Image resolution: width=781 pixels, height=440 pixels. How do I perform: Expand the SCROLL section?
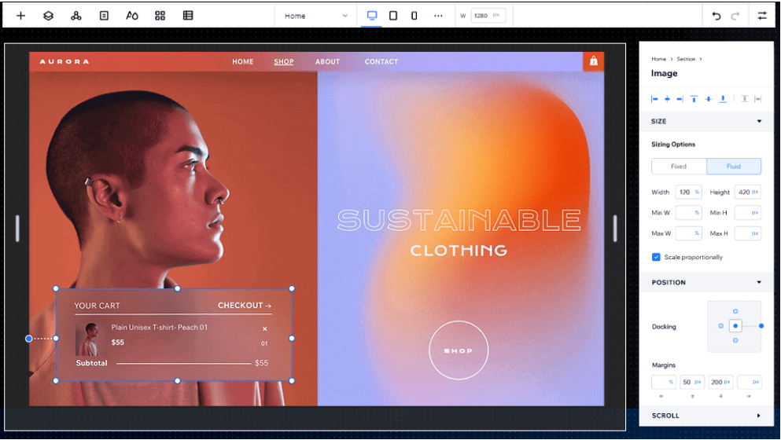click(x=759, y=415)
